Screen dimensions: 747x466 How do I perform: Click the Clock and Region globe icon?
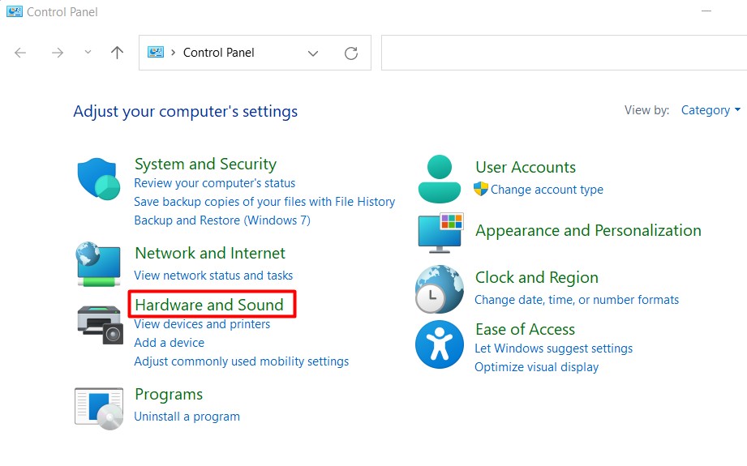pos(439,289)
